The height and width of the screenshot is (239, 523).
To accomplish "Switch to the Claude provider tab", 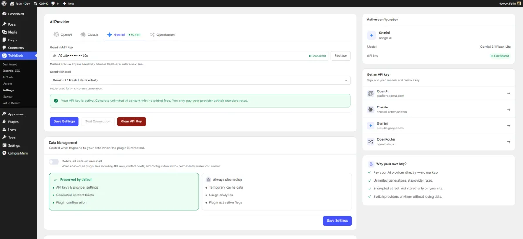I will point(90,34).
